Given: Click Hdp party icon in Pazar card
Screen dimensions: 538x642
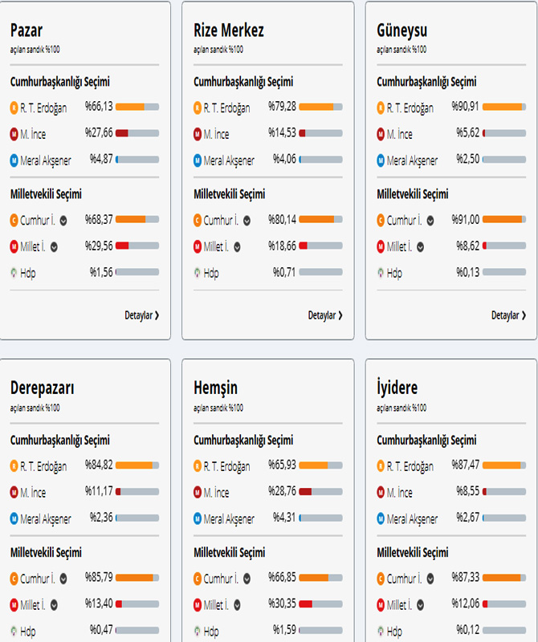Looking at the screenshot, I should [14, 273].
